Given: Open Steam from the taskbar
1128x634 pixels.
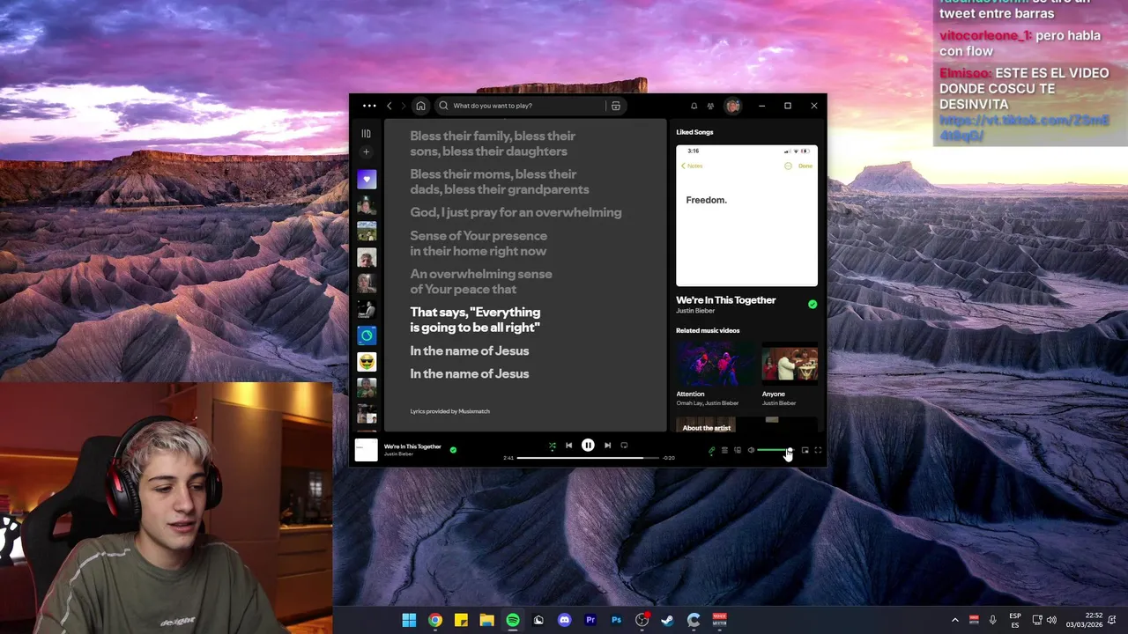Looking at the screenshot, I should [x=668, y=620].
